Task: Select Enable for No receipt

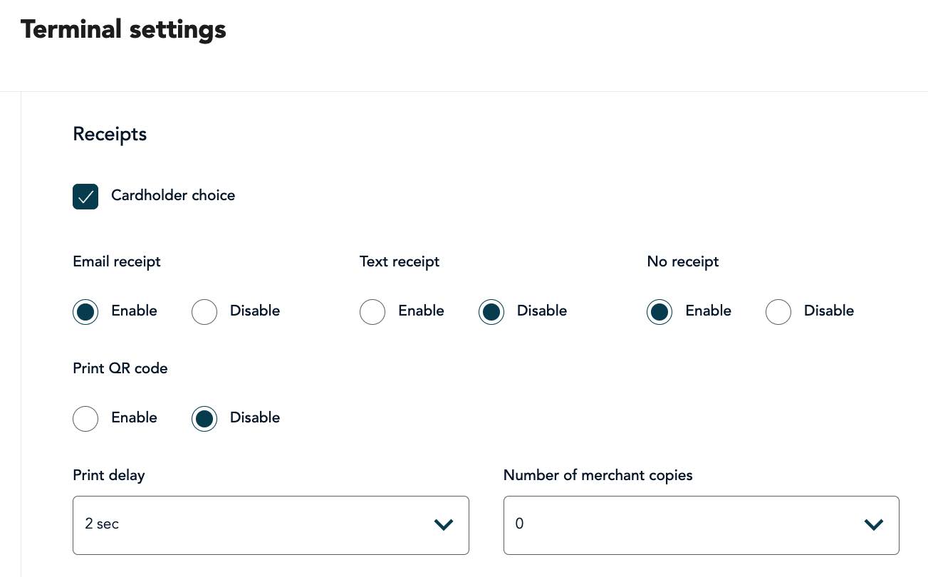Action: [x=659, y=312]
